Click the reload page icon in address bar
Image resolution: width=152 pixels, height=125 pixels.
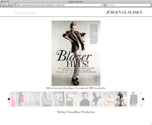[x=102, y=5]
